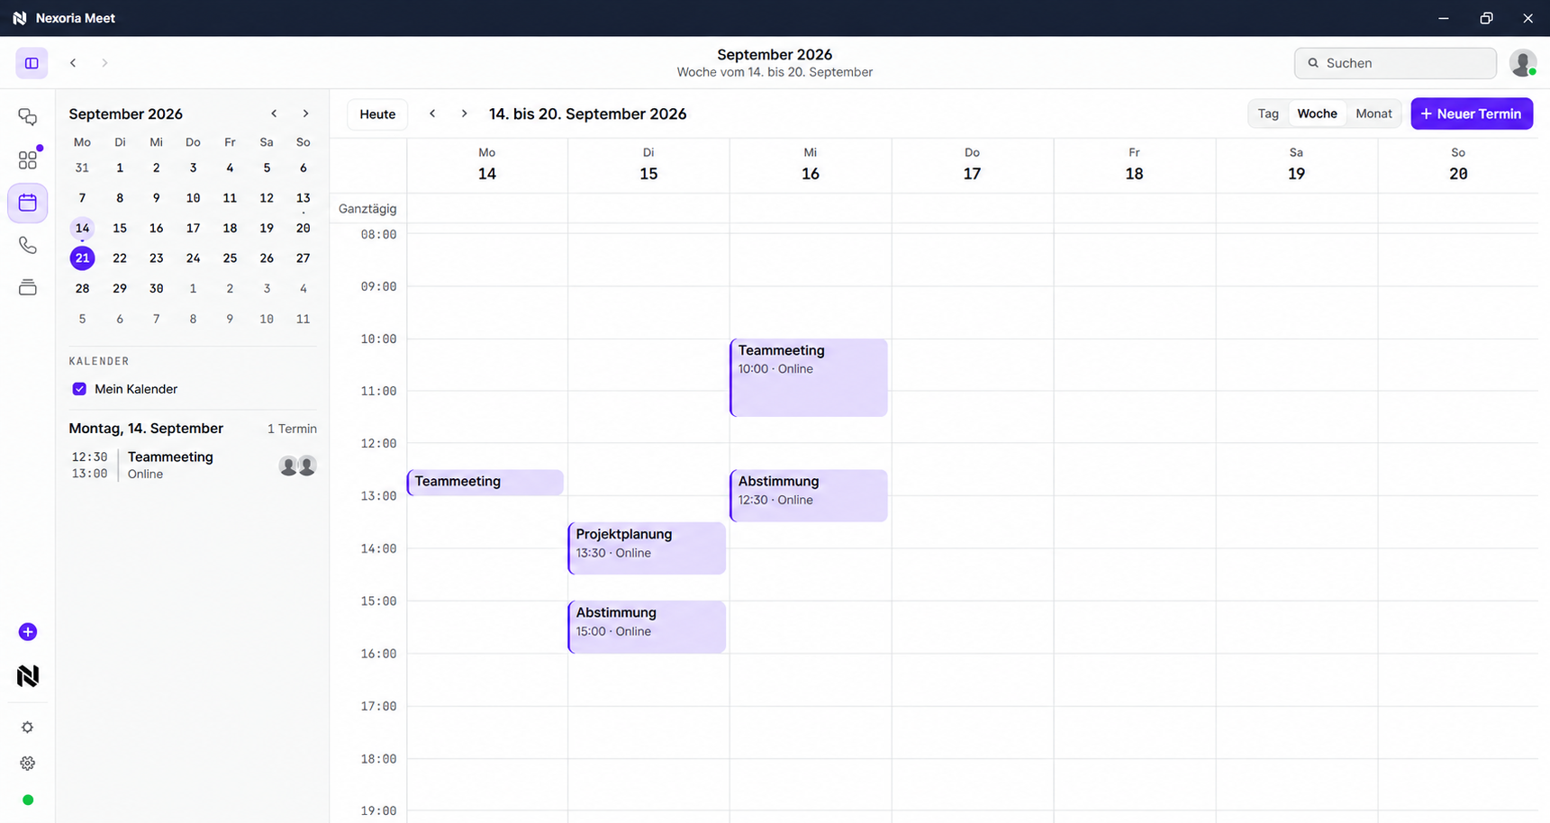Open the Projektplanung event on Tuesday
Screen dimensions: 1550x823
pyautogui.click(x=647, y=548)
